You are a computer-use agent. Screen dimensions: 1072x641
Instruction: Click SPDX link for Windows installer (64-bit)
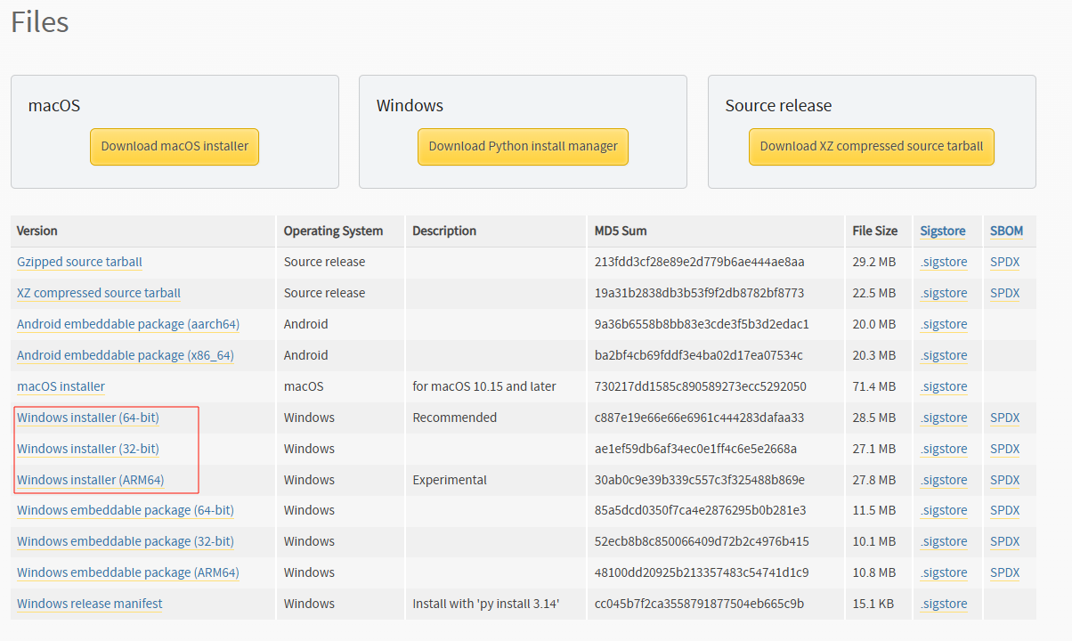pyautogui.click(x=1004, y=418)
